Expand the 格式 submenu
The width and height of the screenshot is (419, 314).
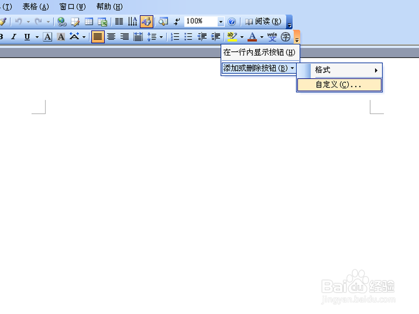tap(339, 70)
